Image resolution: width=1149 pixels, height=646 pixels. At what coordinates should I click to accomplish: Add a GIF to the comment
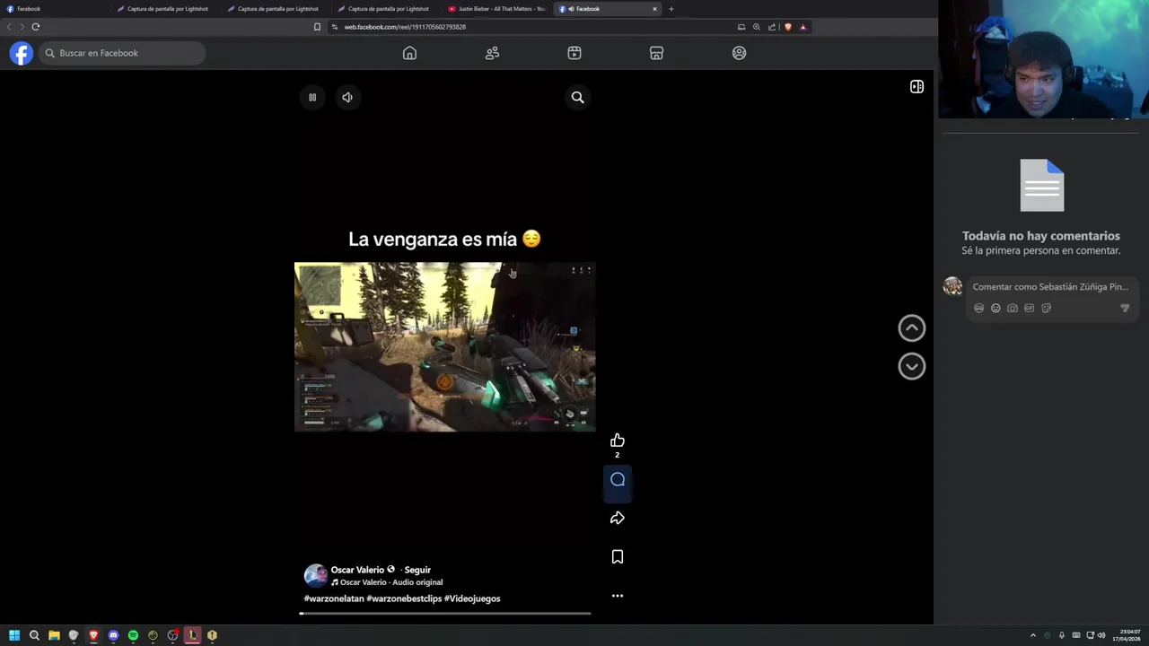click(x=1030, y=309)
